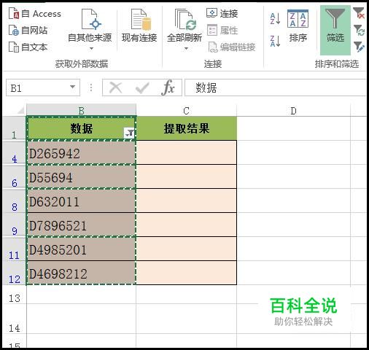Open Insert Function fx

[168, 87]
